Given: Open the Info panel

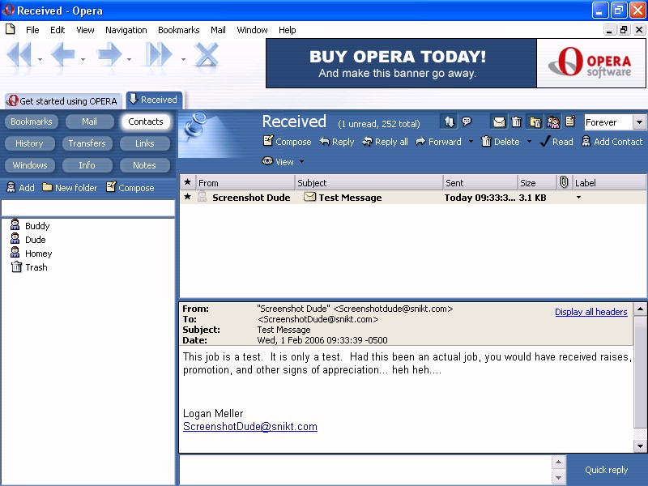Looking at the screenshot, I should [87, 165].
